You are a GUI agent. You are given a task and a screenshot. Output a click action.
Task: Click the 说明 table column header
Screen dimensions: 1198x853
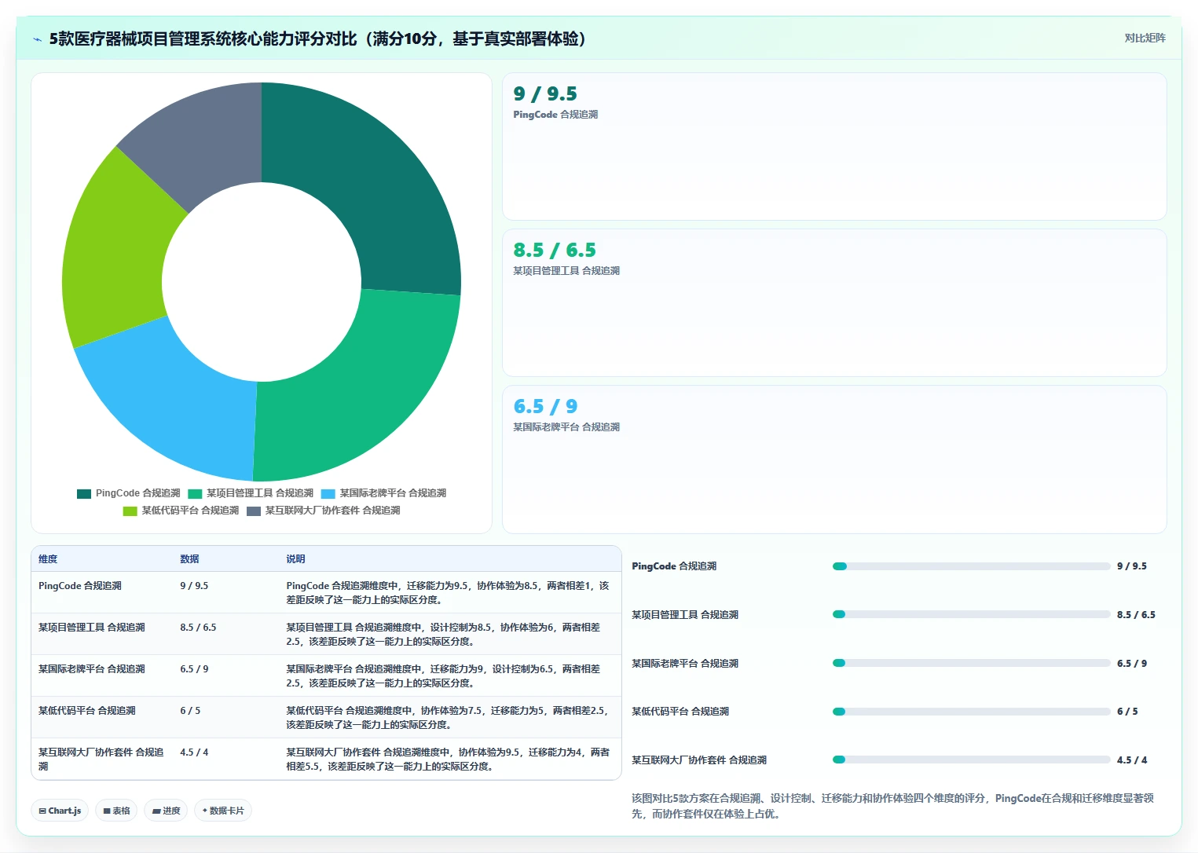(x=295, y=559)
